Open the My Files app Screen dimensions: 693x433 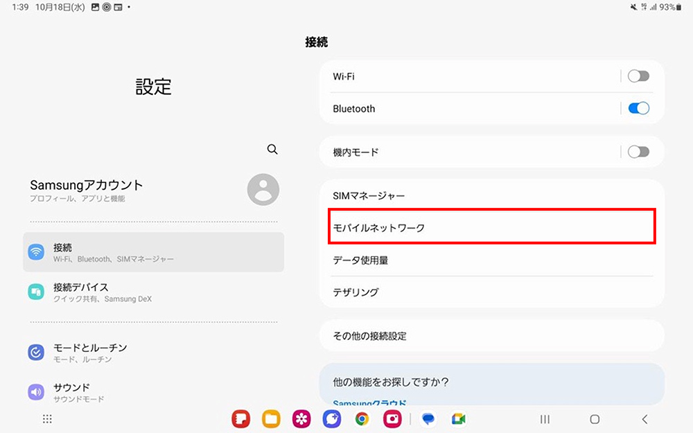point(271,419)
